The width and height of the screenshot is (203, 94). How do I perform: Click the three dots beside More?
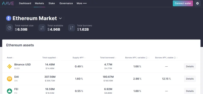(85, 3)
